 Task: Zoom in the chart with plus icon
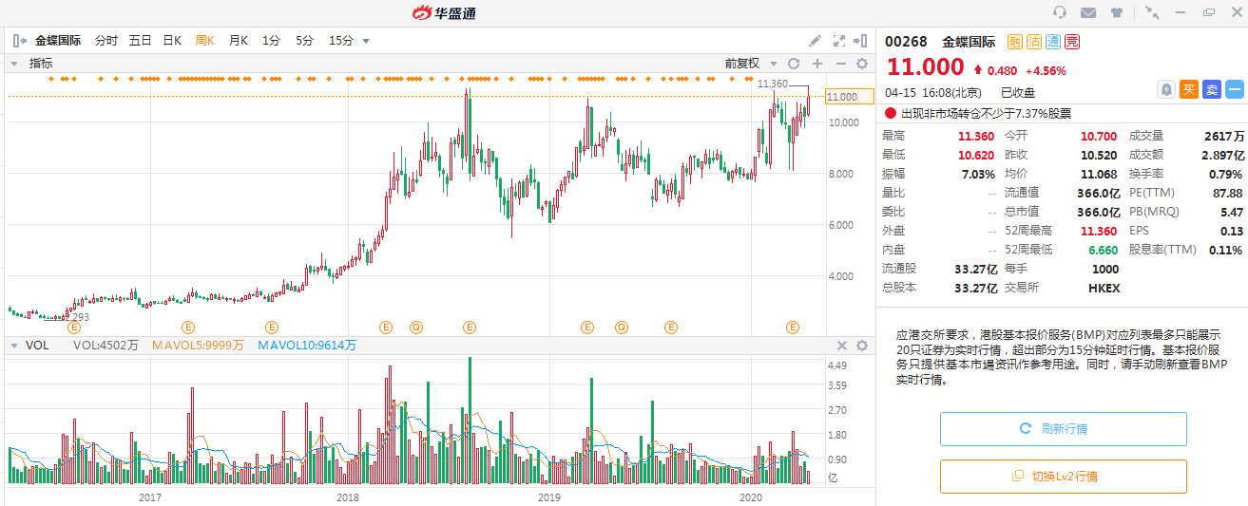tap(816, 64)
